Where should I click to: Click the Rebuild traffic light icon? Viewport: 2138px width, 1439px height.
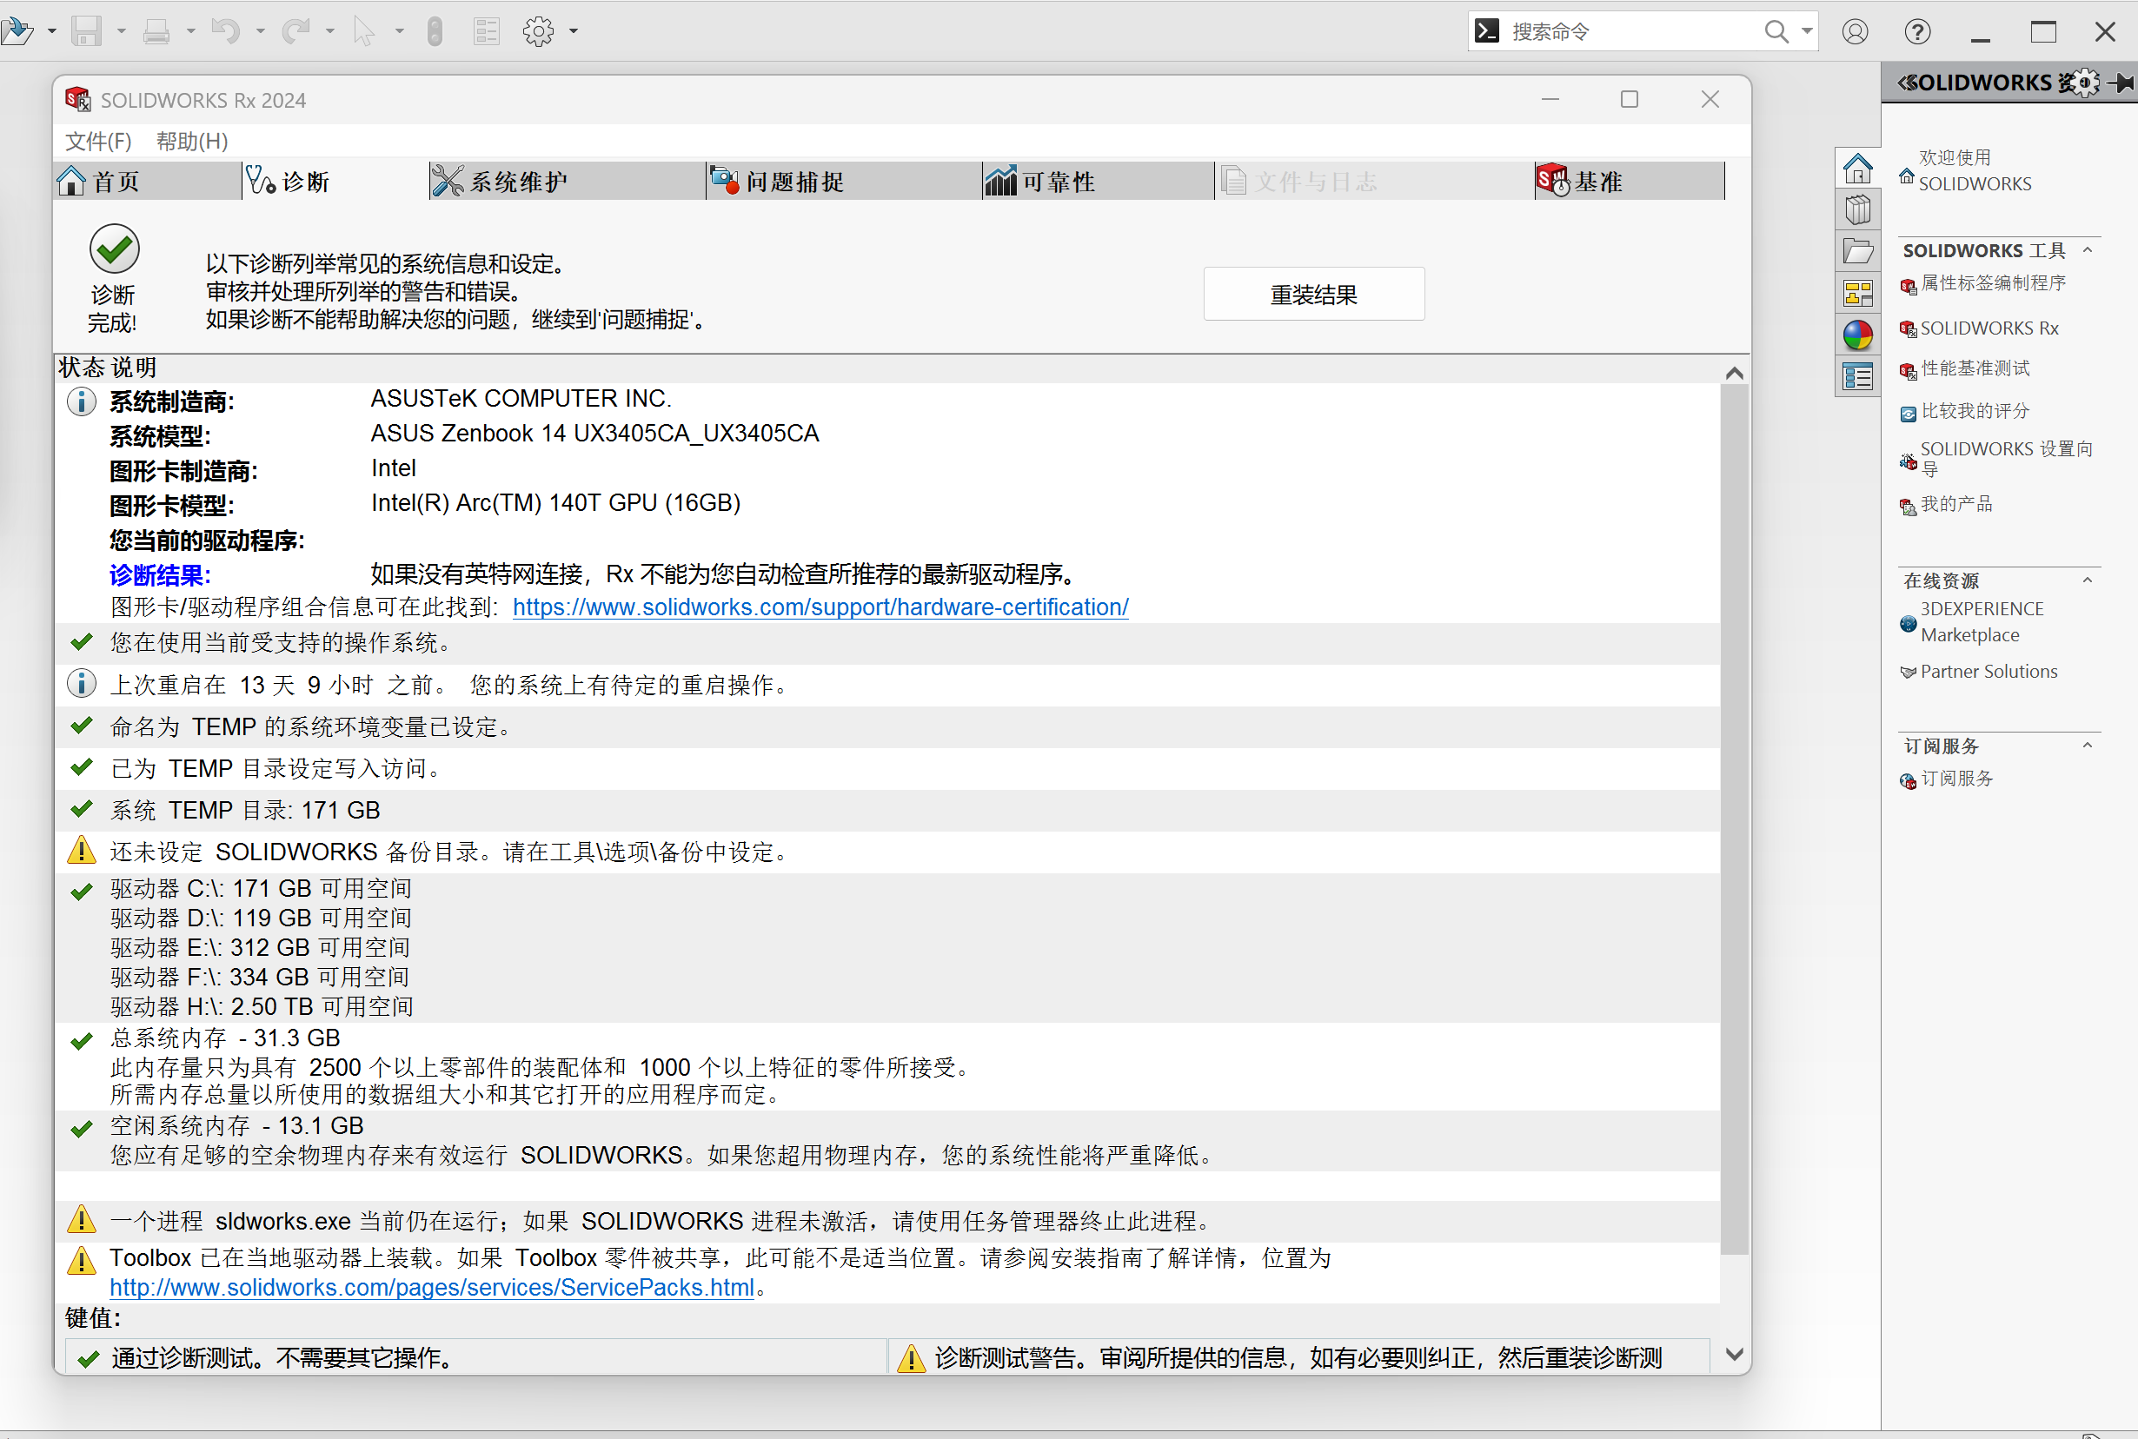435,32
